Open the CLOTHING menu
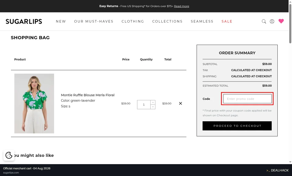292x176 pixels. tap(133, 21)
